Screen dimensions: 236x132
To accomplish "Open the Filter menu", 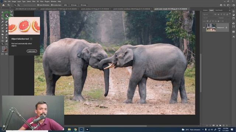I will coord(34,1).
